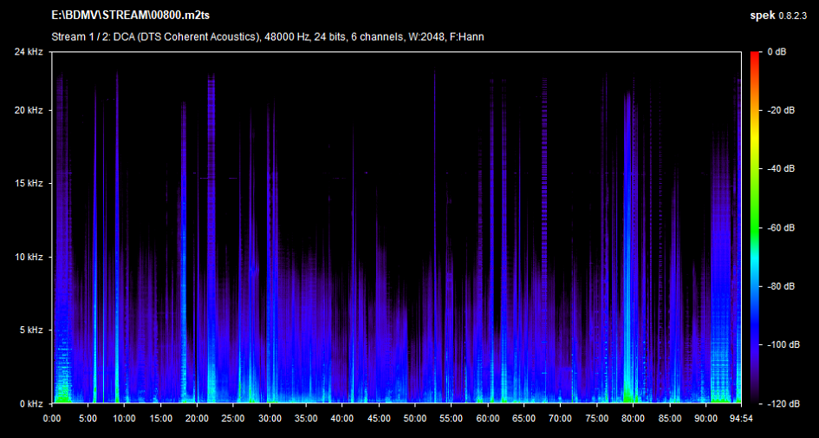Click the 94:54 end time label
819x438 pixels.
739,417
